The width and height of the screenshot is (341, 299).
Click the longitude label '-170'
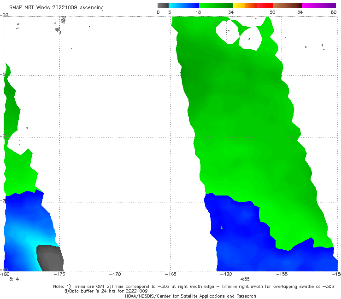115,274
